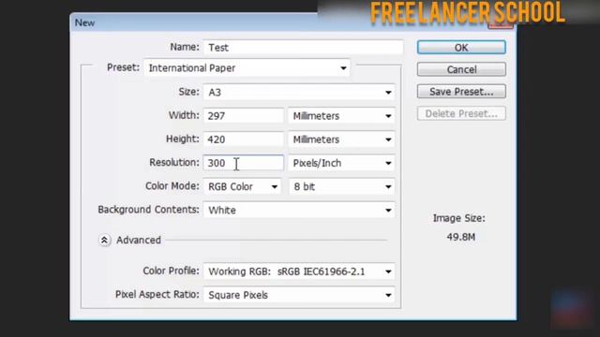The height and width of the screenshot is (337, 600).
Task: Open Pixel Aspect Ratio dropdown
Action: click(x=299, y=295)
